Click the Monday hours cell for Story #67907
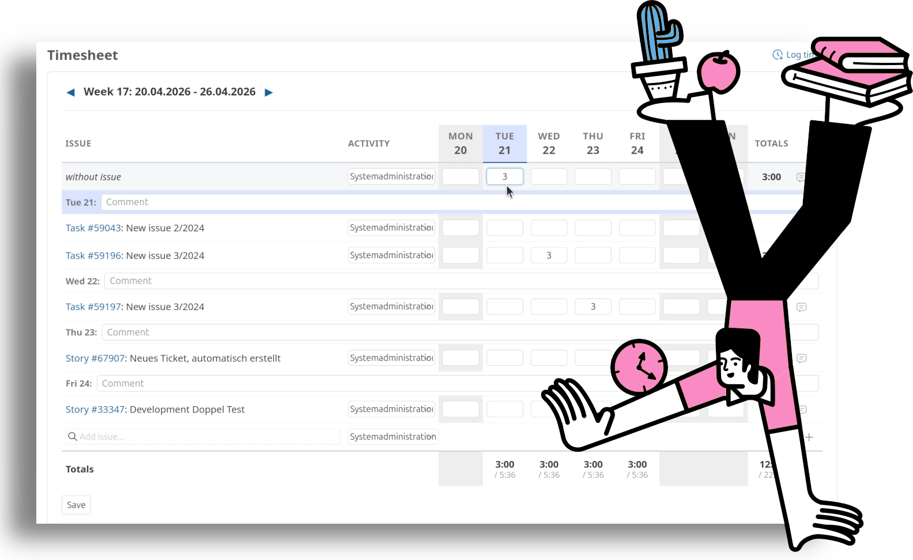The height and width of the screenshot is (560, 913). pos(461,358)
